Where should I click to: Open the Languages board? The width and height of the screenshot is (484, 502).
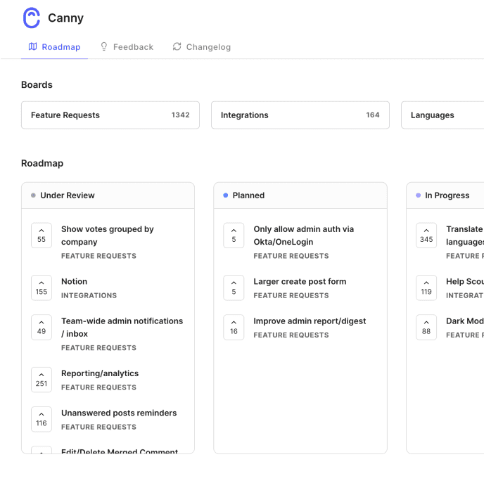(x=442, y=115)
